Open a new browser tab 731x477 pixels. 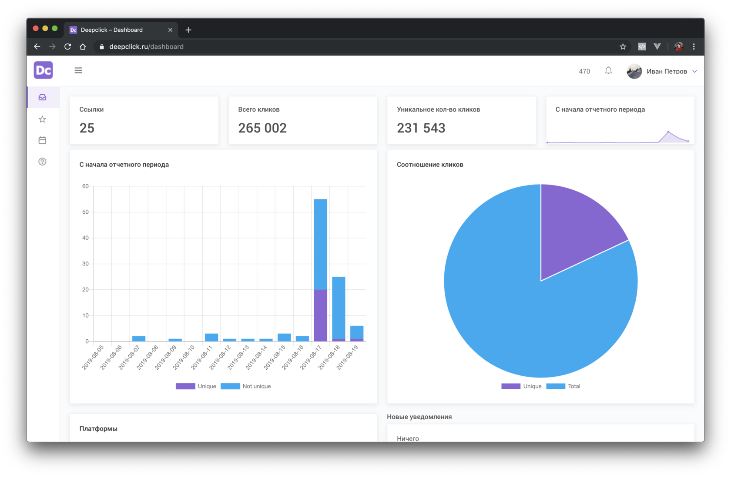point(188,30)
